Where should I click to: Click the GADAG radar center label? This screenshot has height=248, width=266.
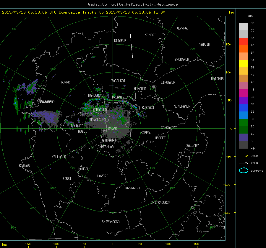tap(113, 129)
